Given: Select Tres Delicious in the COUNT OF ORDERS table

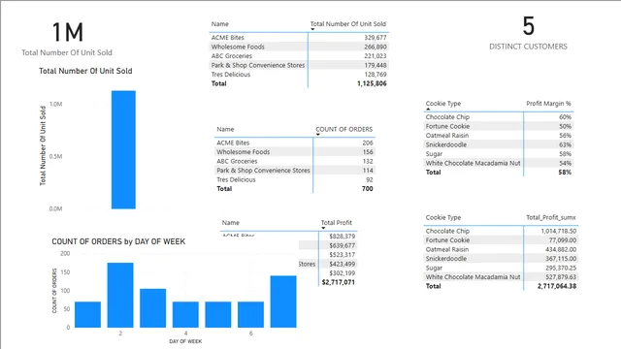Looking at the screenshot, I should coord(236,179).
